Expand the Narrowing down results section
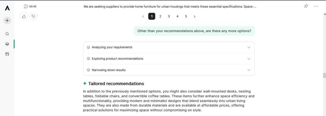Screen dimensions: 326x116 (249, 70)
